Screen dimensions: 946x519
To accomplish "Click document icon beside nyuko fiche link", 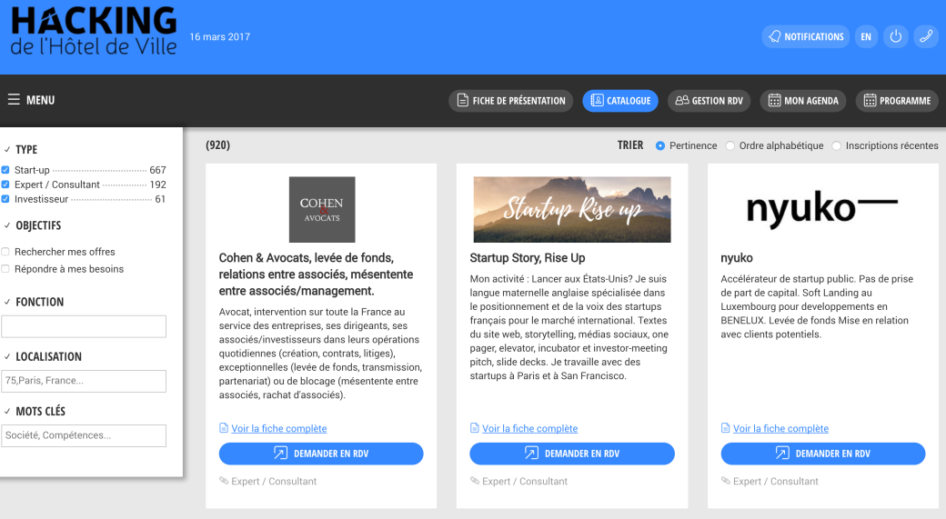I will [x=725, y=428].
